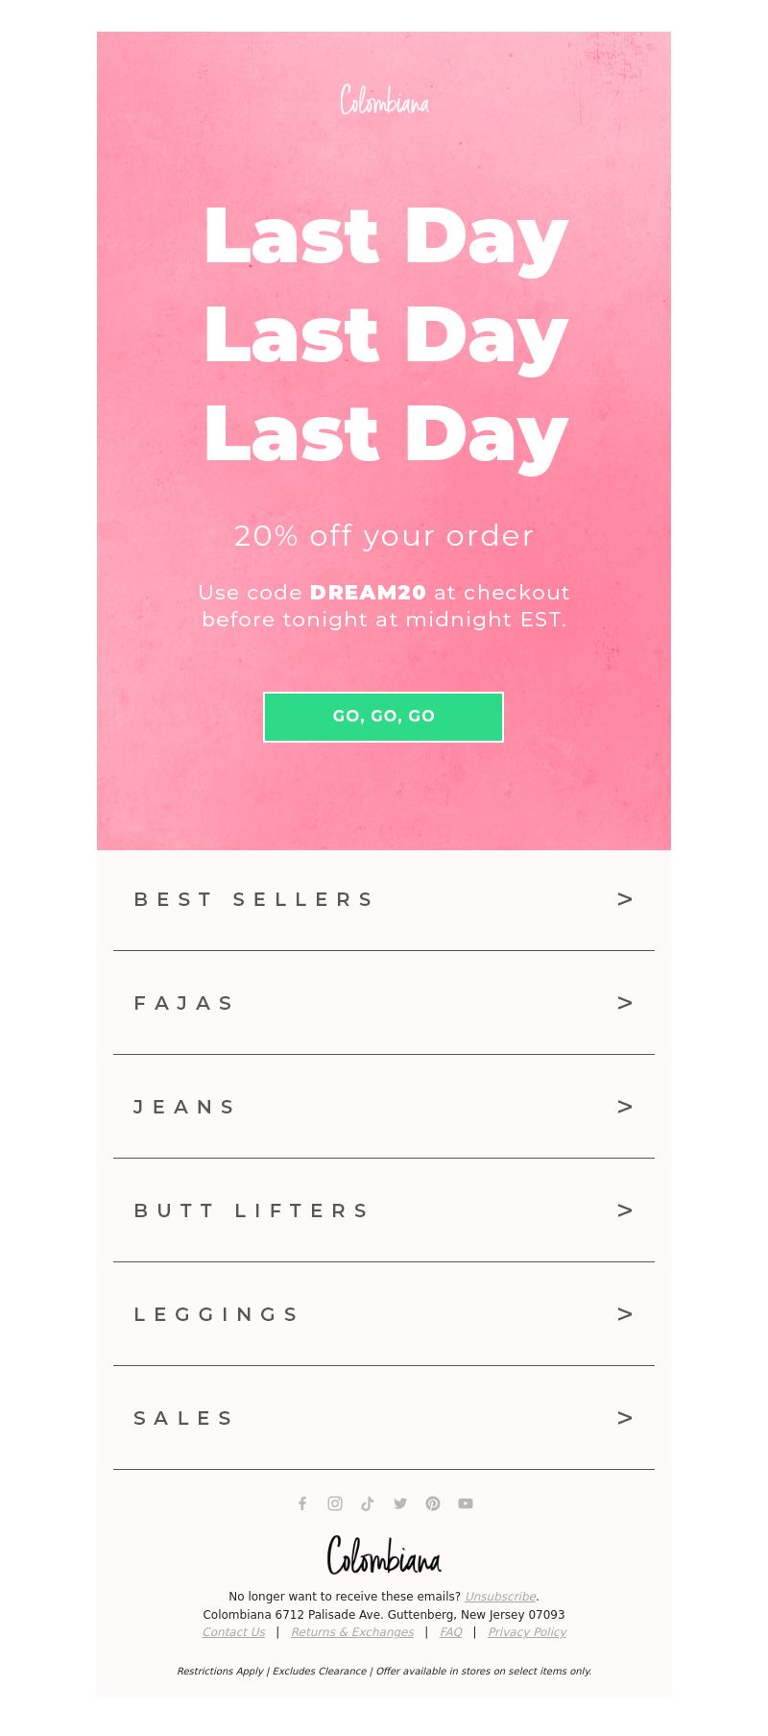Open the Instagram social icon
The image size is (768, 1736).
[335, 1504]
